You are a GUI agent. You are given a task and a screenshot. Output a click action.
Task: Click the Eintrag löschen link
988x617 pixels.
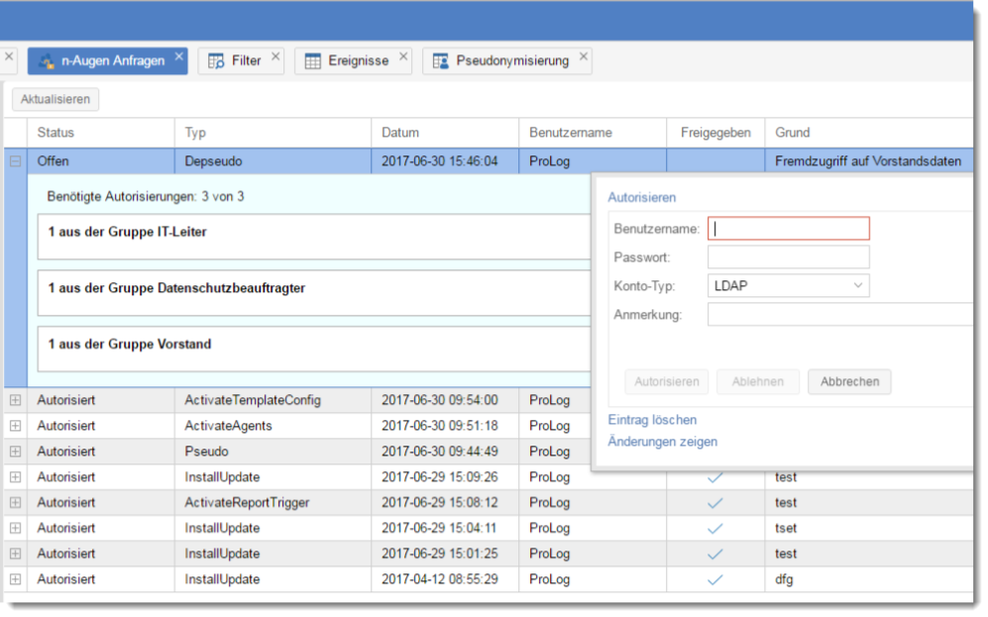652,420
